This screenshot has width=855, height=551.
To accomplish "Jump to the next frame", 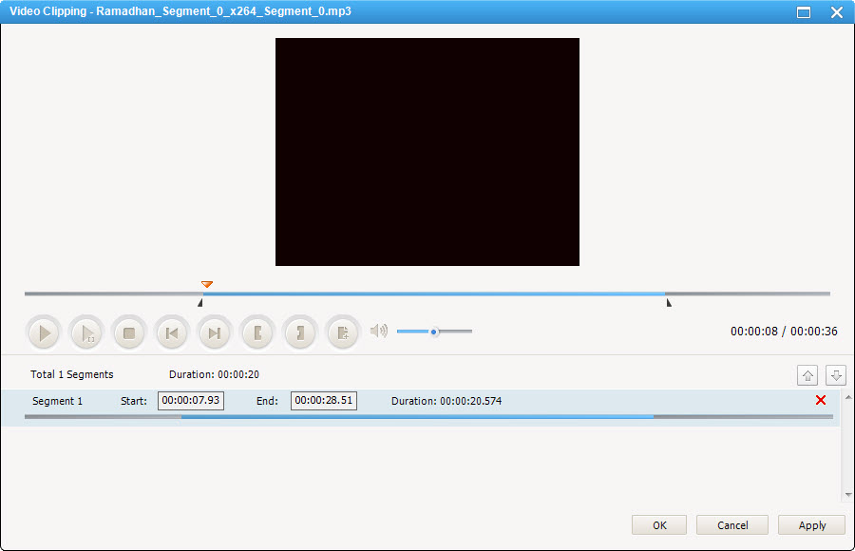I will [x=215, y=333].
